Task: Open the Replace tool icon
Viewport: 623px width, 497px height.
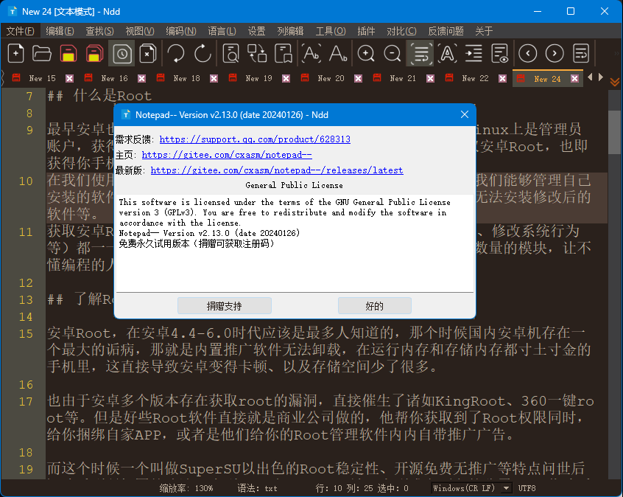Action: (x=257, y=53)
